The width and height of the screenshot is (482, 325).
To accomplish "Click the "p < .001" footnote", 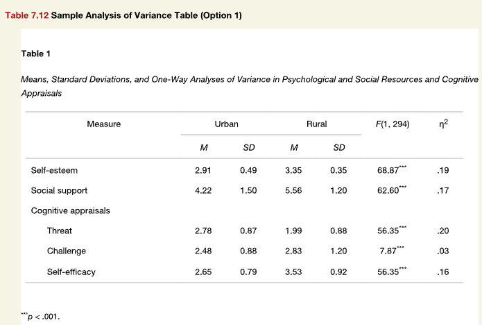I will [42, 317].
